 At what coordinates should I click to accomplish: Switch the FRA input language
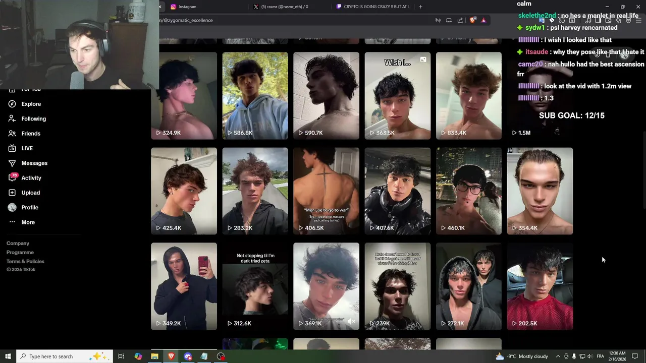click(x=600, y=356)
